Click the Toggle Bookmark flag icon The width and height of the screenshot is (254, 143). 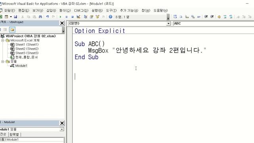coord(238,17)
